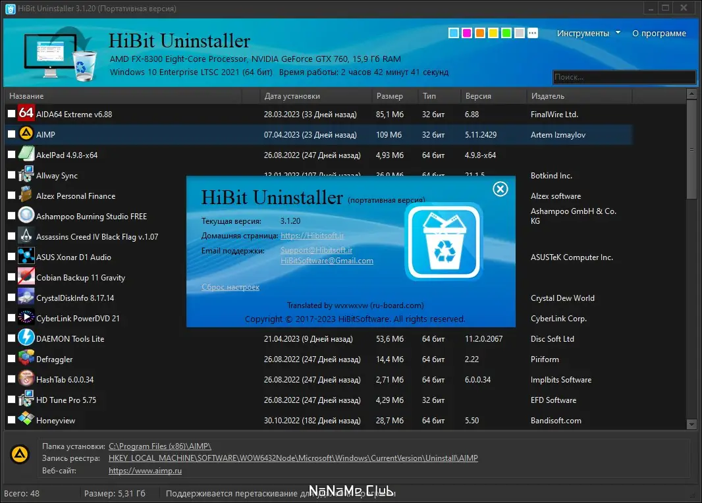Click the Alzex Personal Finance icon
Image resolution: width=702 pixels, height=503 pixels.
coord(26,195)
